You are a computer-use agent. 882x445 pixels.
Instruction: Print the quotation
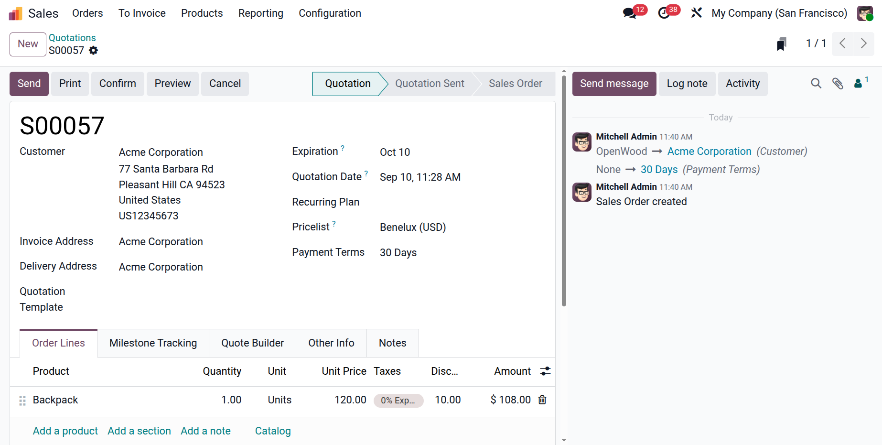coord(70,84)
